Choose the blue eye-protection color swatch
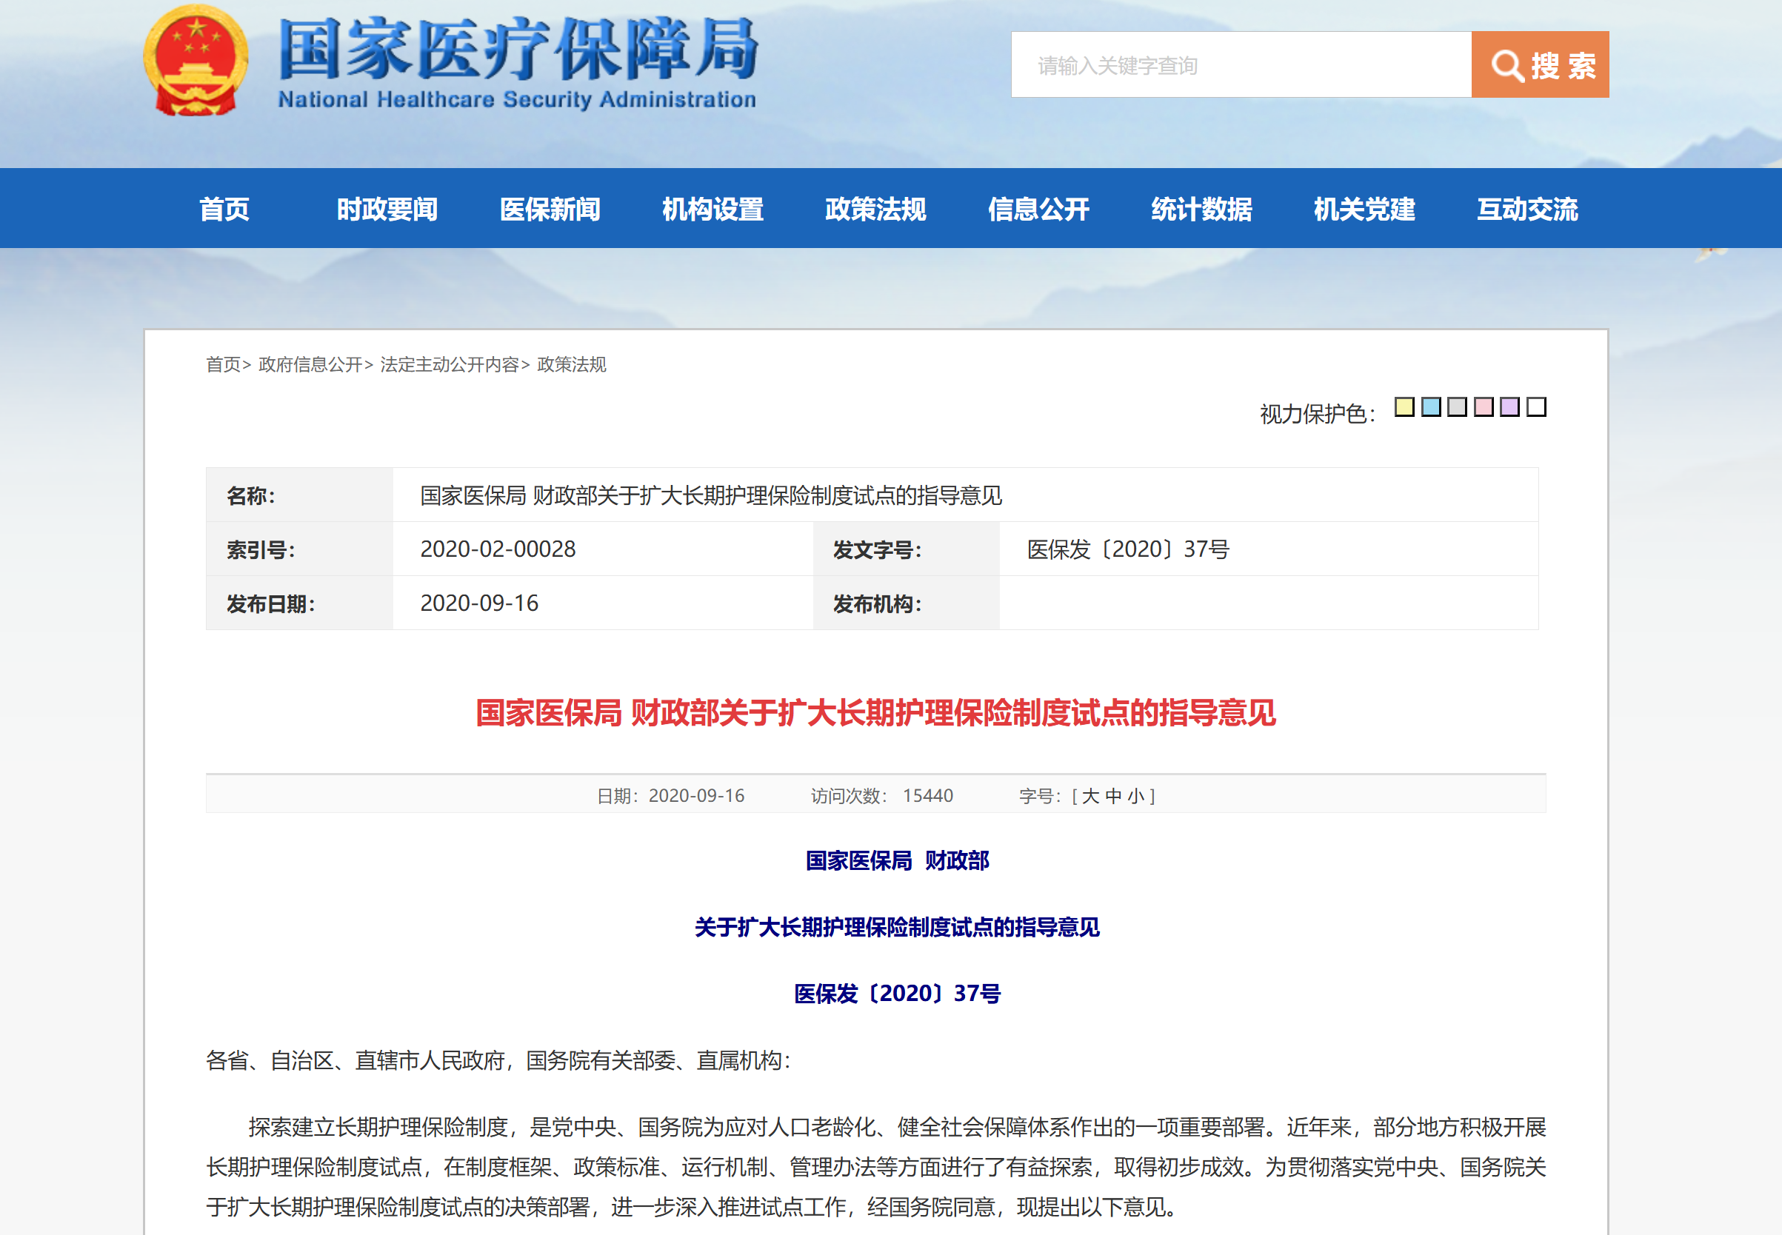 (x=1432, y=407)
